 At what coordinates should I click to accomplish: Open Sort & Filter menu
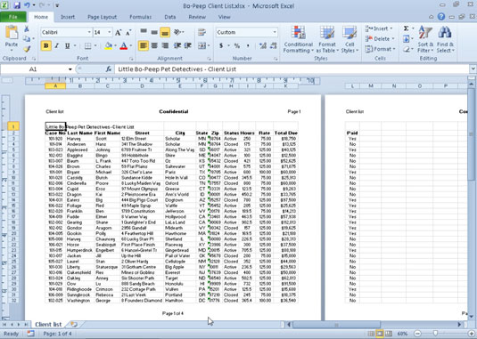425,39
